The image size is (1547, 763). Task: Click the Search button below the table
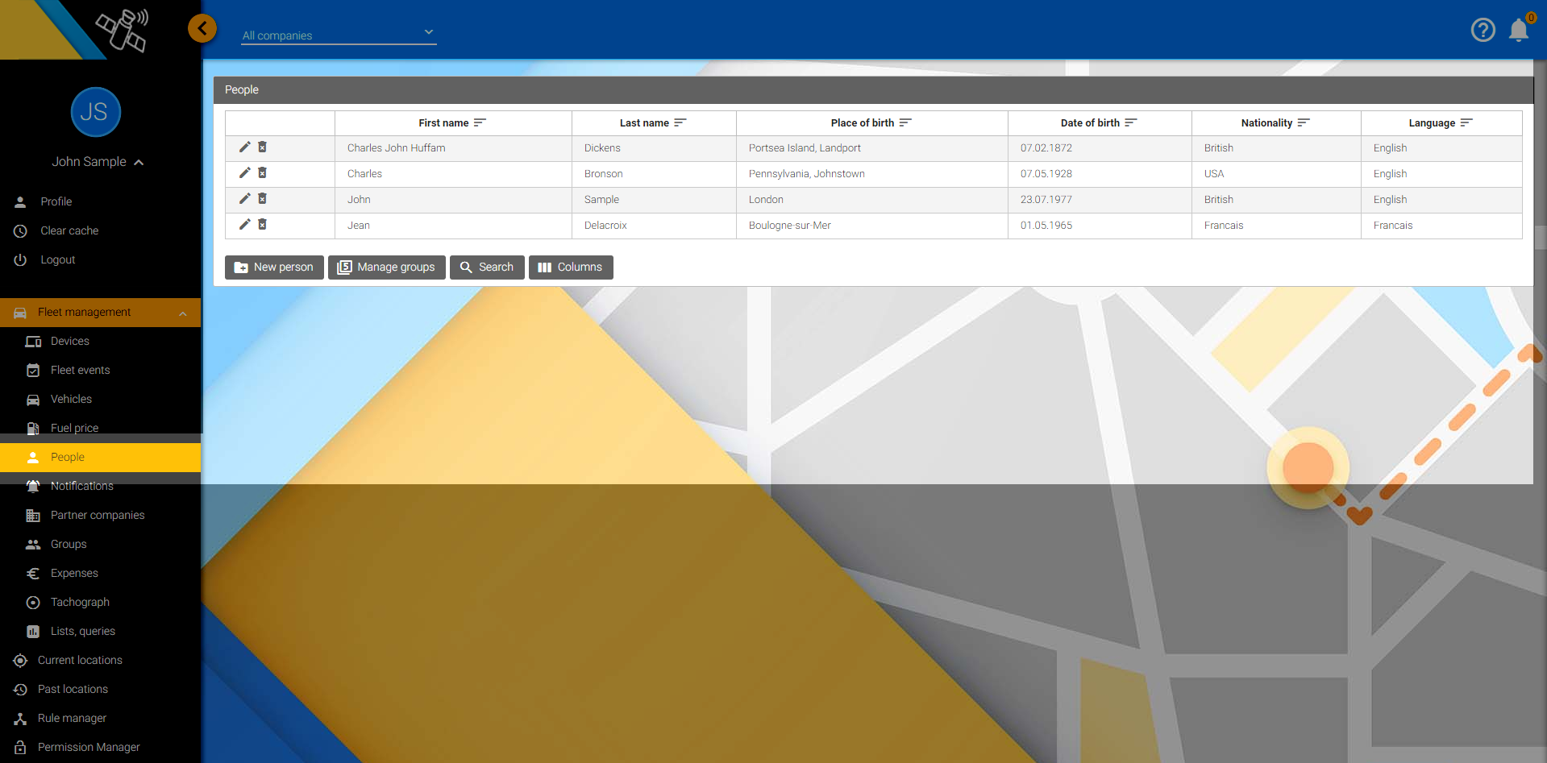click(x=487, y=267)
